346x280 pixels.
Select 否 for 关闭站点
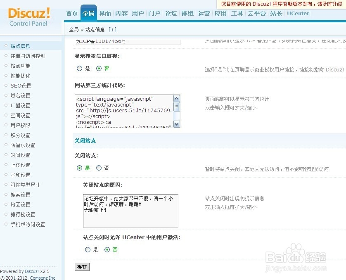[99, 168]
